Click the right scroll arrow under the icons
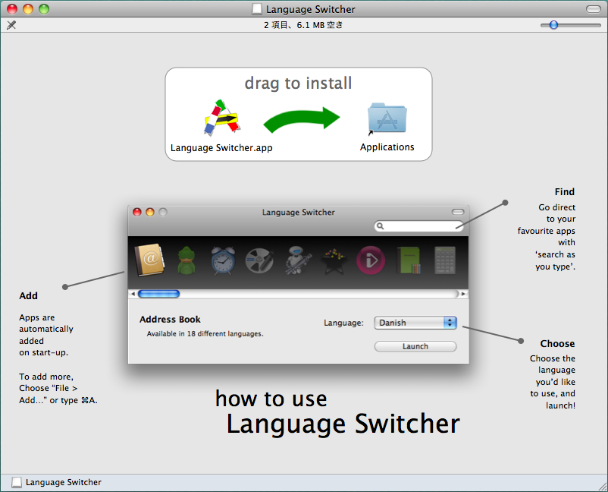The height and width of the screenshot is (492, 608). 463,294
